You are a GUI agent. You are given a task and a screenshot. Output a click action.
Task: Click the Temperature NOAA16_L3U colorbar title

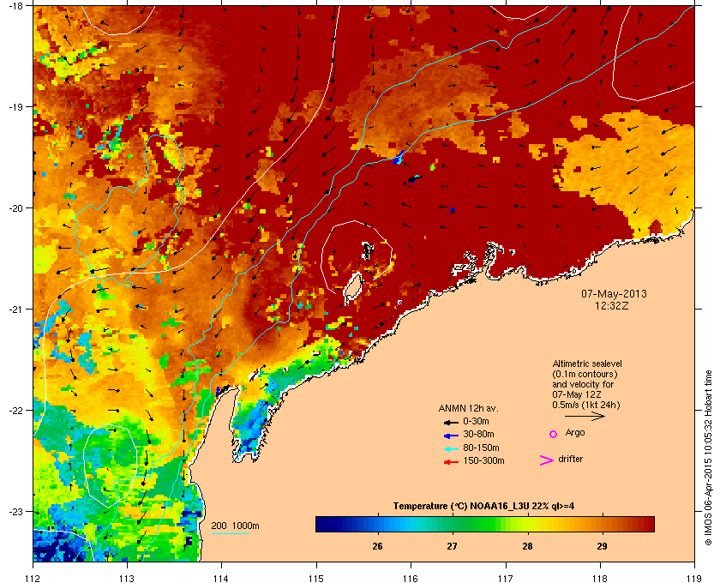point(483,507)
